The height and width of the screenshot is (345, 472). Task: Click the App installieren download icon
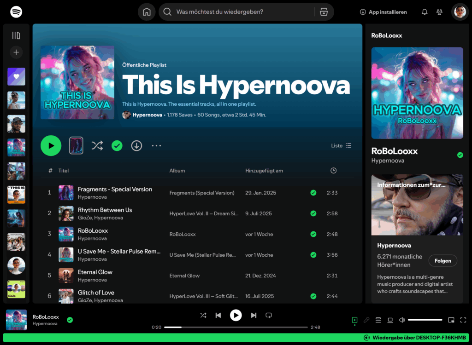click(x=363, y=12)
